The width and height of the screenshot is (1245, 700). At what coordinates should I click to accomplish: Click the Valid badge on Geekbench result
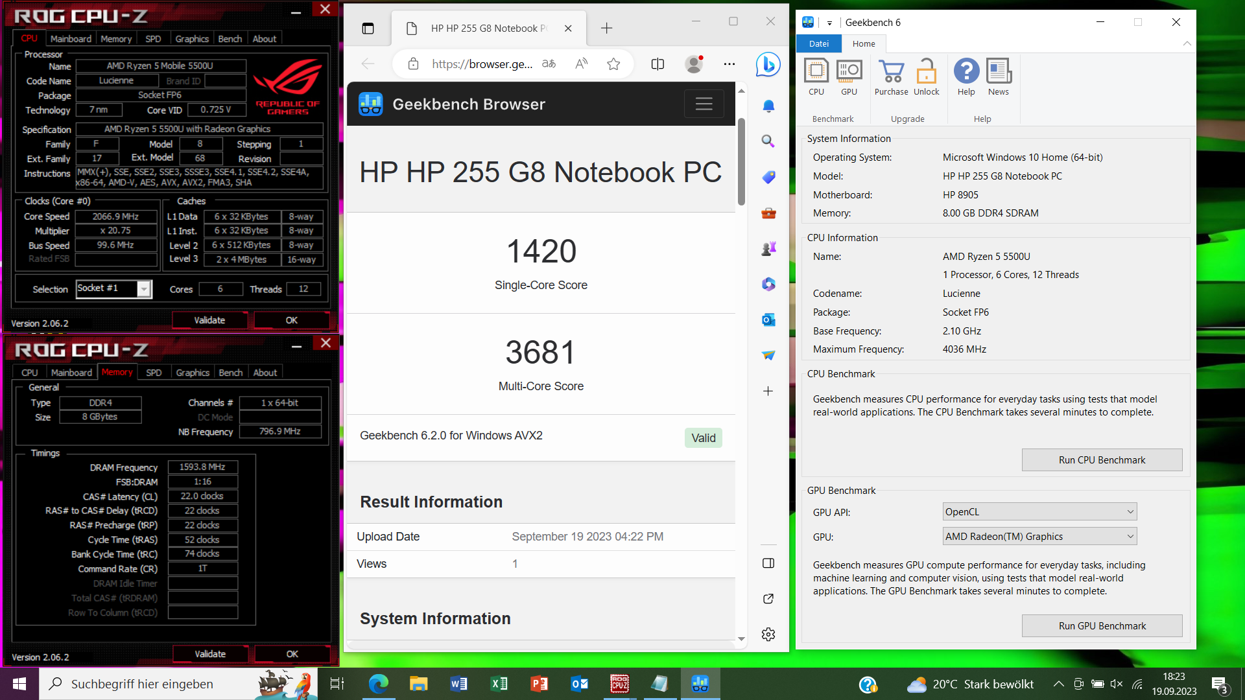tap(704, 437)
